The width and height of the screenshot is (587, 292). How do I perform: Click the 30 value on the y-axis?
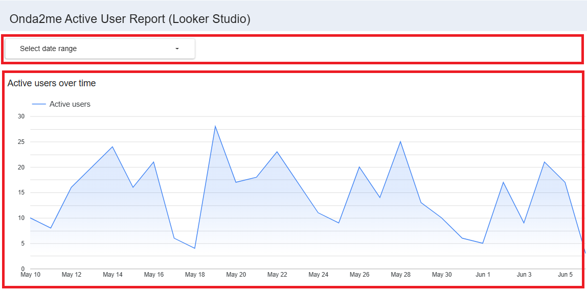pyautogui.click(x=21, y=116)
